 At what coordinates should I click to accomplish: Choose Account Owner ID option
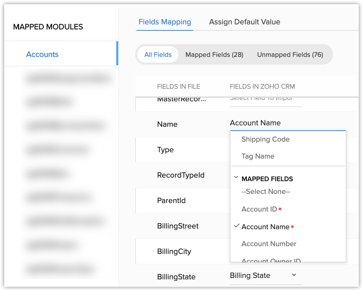pyautogui.click(x=271, y=260)
